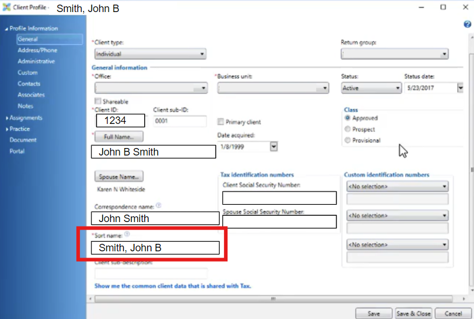The width and height of the screenshot is (474, 319).
Task: Click into the Client ID field
Action: tap(120, 120)
